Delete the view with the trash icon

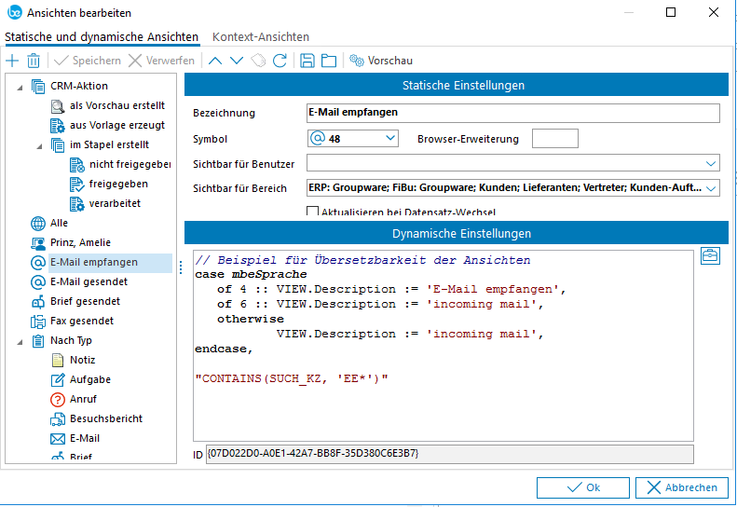(x=34, y=61)
